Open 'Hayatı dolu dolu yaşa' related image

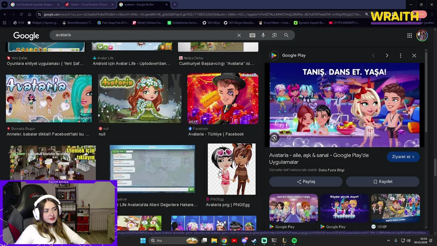coord(294,208)
